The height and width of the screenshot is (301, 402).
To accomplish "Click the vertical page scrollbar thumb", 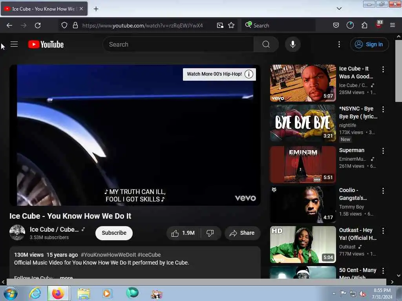I will coord(398,71).
